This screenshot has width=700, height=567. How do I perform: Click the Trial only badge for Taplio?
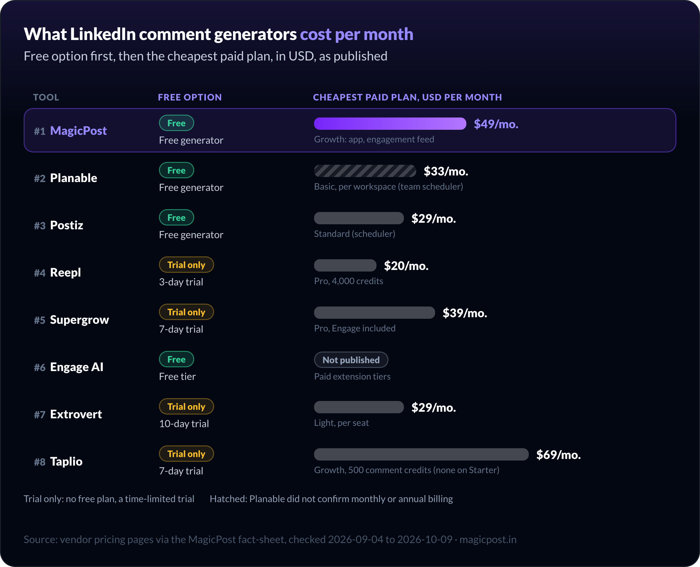[186, 454]
